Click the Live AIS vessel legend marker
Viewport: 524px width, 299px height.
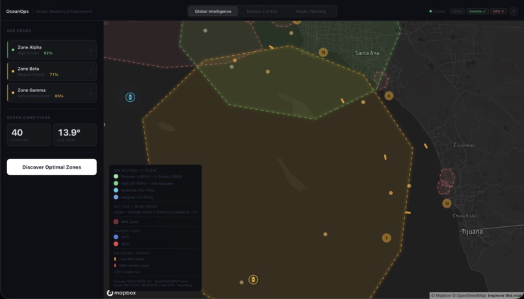click(x=115, y=259)
